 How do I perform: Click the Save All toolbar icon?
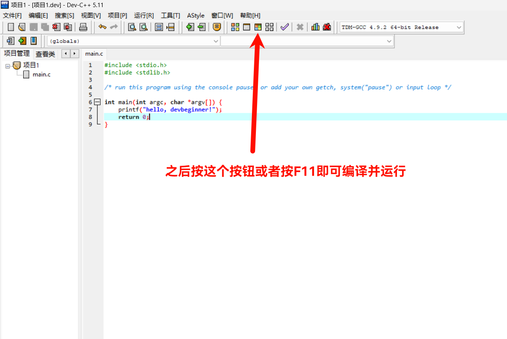pyautogui.click(x=45, y=27)
